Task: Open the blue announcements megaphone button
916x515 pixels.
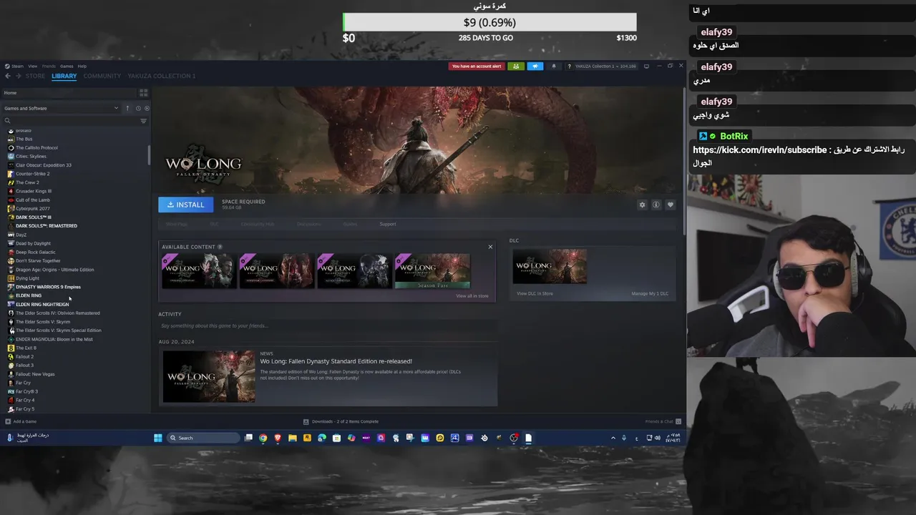Action: pos(535,67)
